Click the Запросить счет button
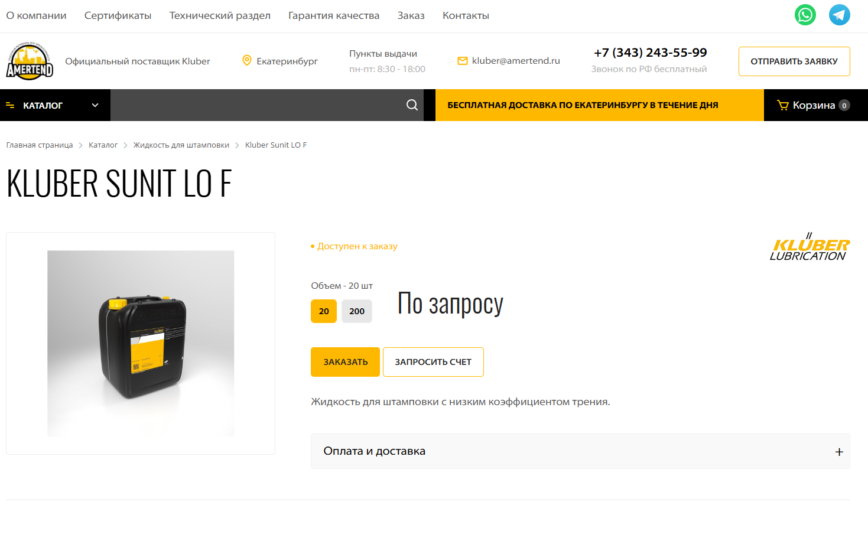This screenshot has width=868, height=535. (433, 362)
